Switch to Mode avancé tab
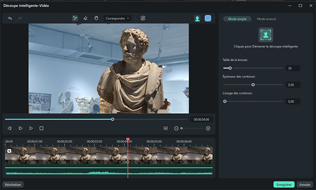This screenshot has width=316, height=190. point(266,19)
